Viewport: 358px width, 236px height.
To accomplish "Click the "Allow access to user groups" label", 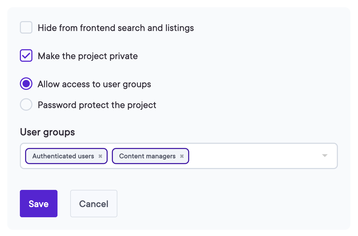I will click(94, 84).
